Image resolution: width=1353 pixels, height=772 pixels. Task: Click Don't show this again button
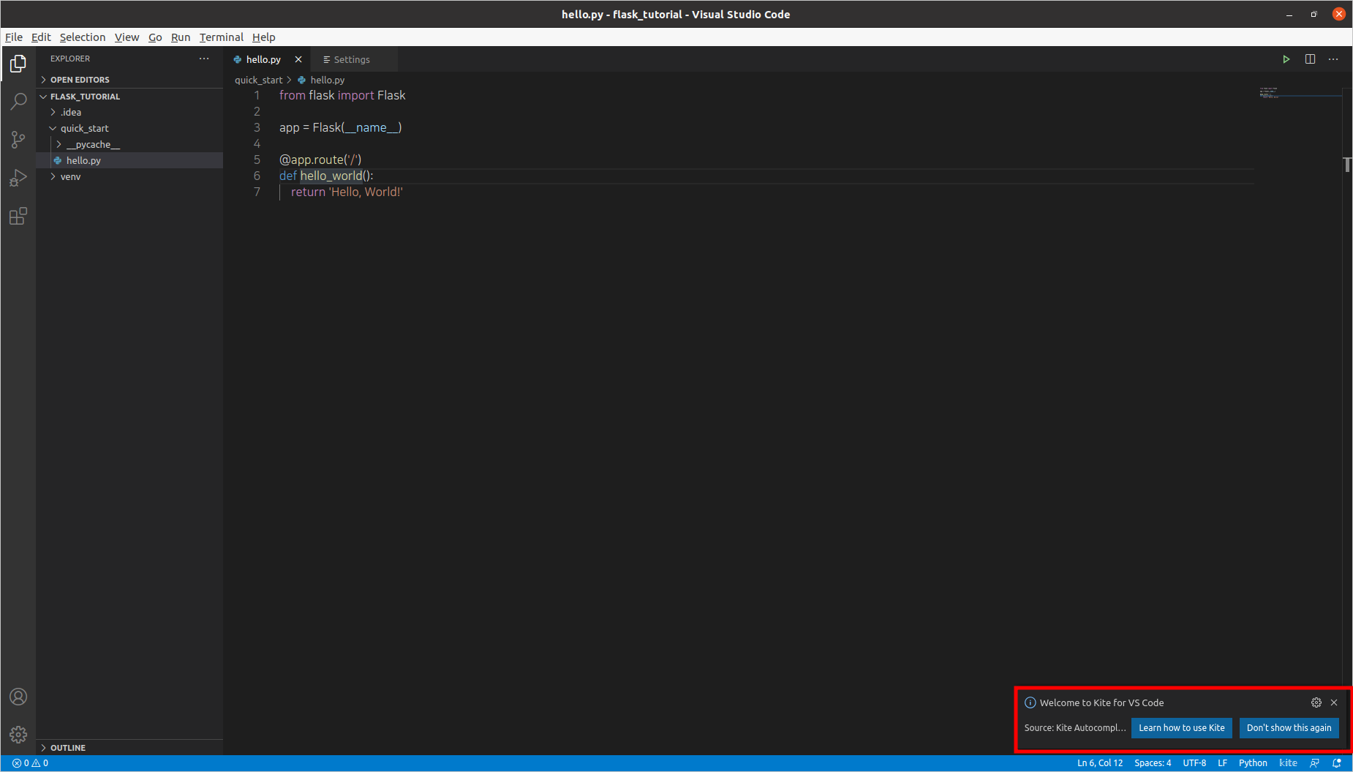(1289, 728)
